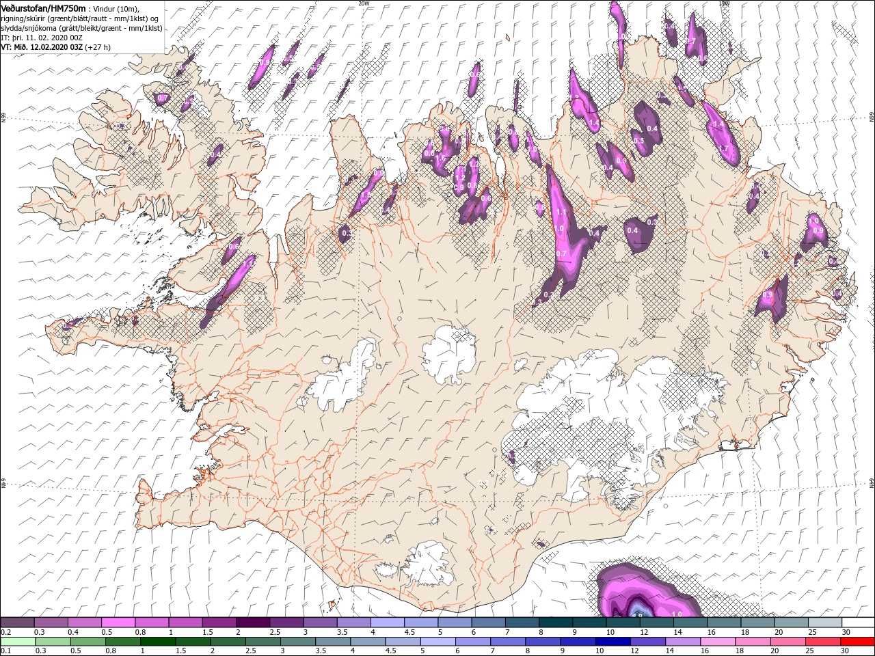Viewport: 875px width, 656px height.
Task: Select the rain-scale 10 navy blue swatch
Action: click(x=612, y=641)
